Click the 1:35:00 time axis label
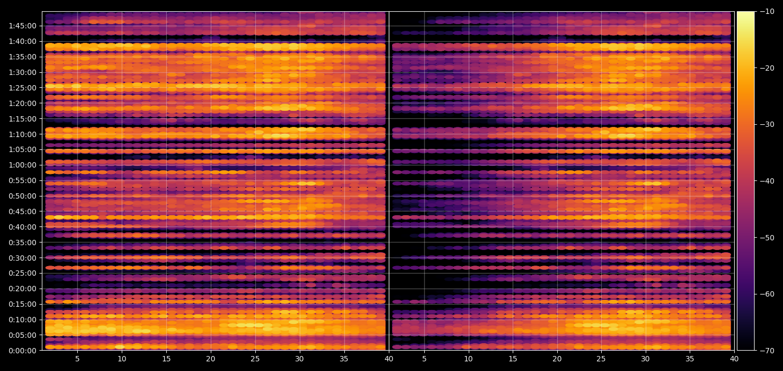 click(23, 57)
